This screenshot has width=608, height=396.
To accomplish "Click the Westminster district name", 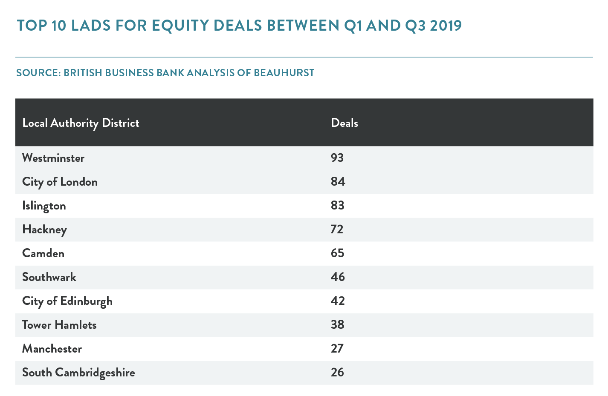I will [x=53, y=158].
